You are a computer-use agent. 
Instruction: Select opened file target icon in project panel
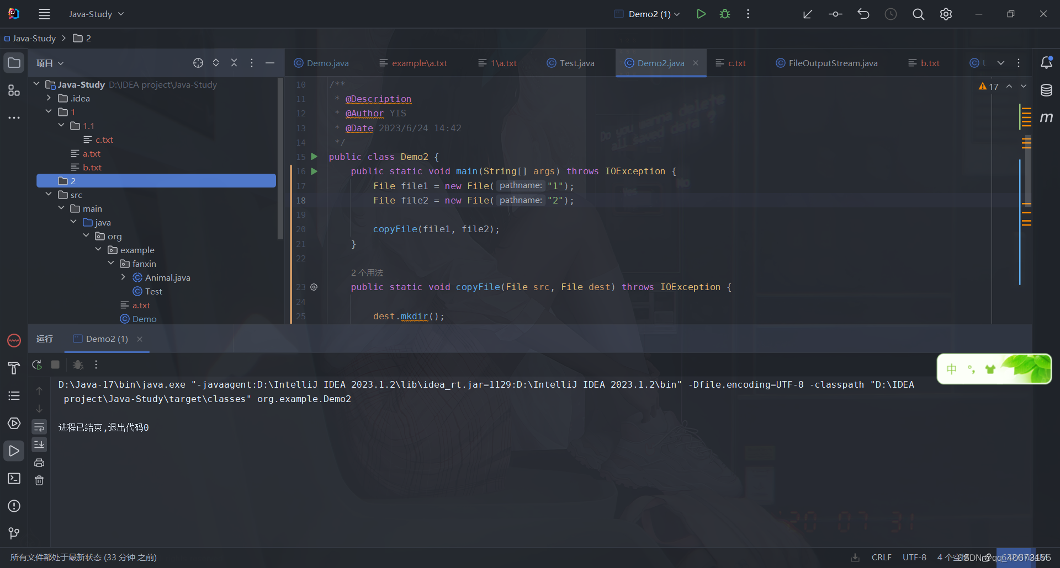[198, 63]
